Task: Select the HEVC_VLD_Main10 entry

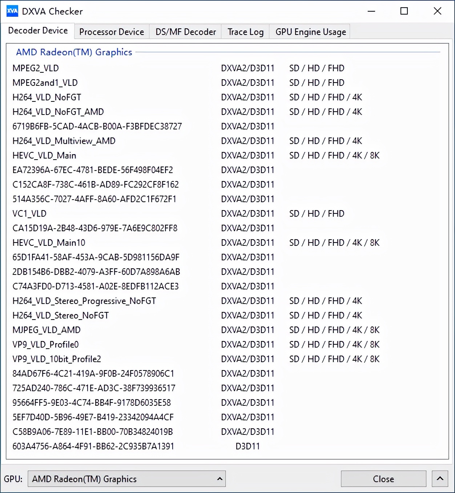Action: tap(49, 243)
